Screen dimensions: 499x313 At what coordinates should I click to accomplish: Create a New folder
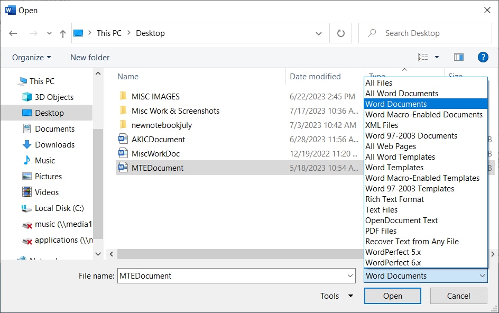(x=89, y=57)
